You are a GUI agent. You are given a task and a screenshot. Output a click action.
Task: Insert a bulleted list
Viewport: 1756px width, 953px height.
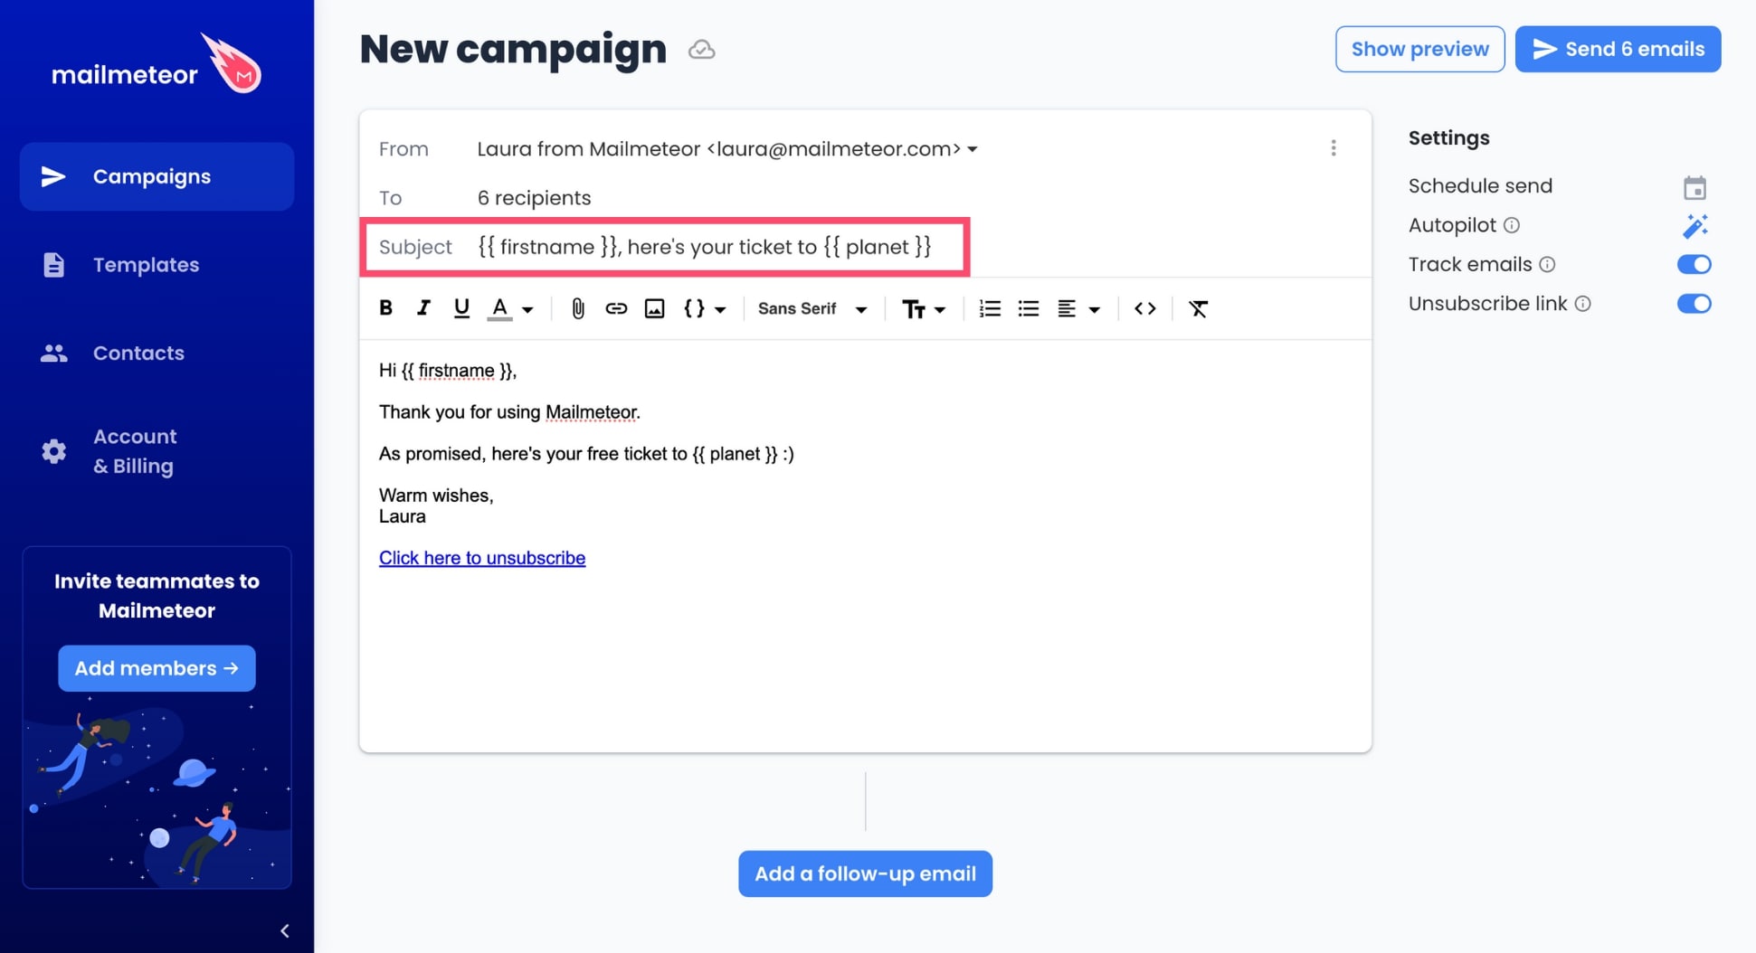click(x=1029, y=308)
